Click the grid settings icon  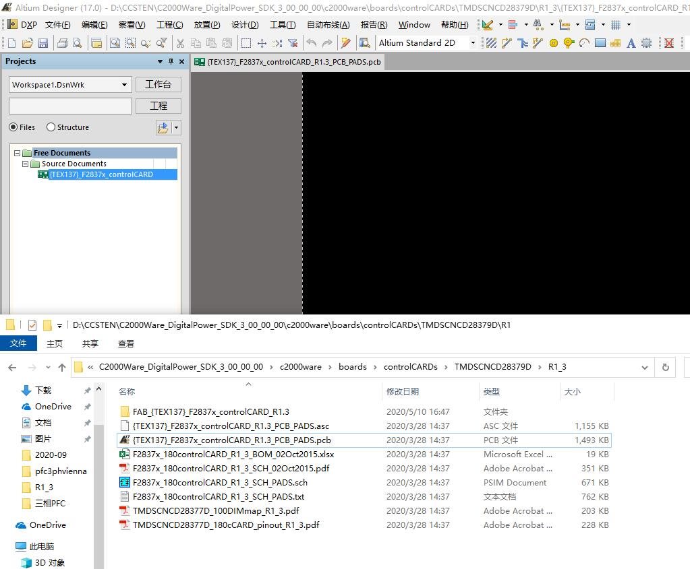click(x=616, y=25)
